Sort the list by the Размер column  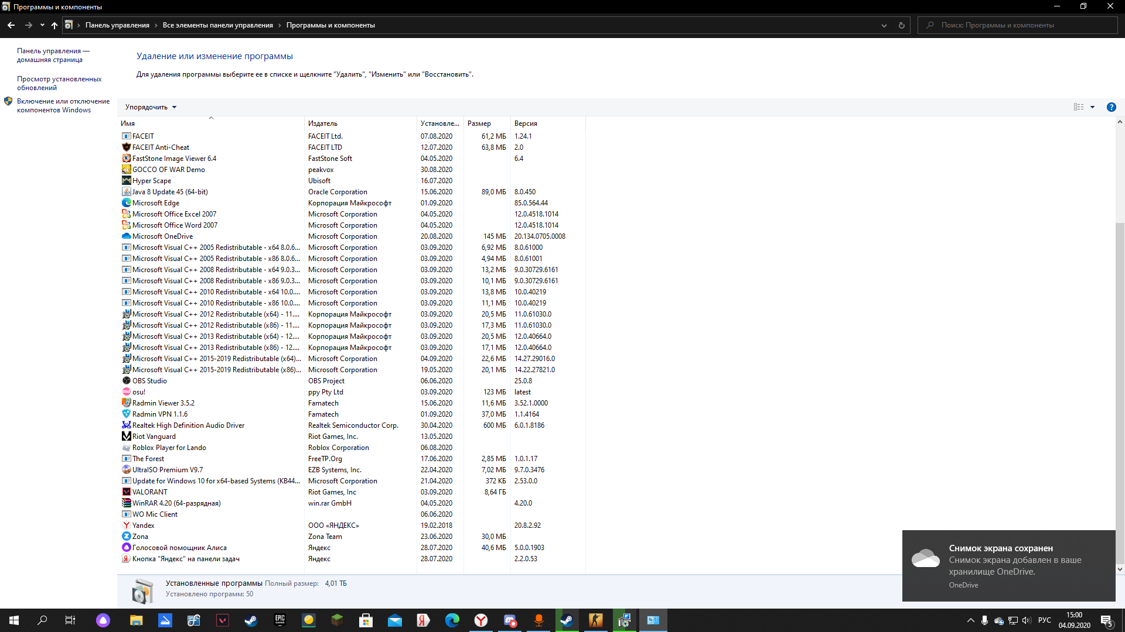pyautogui.click(x=487, y=123)
